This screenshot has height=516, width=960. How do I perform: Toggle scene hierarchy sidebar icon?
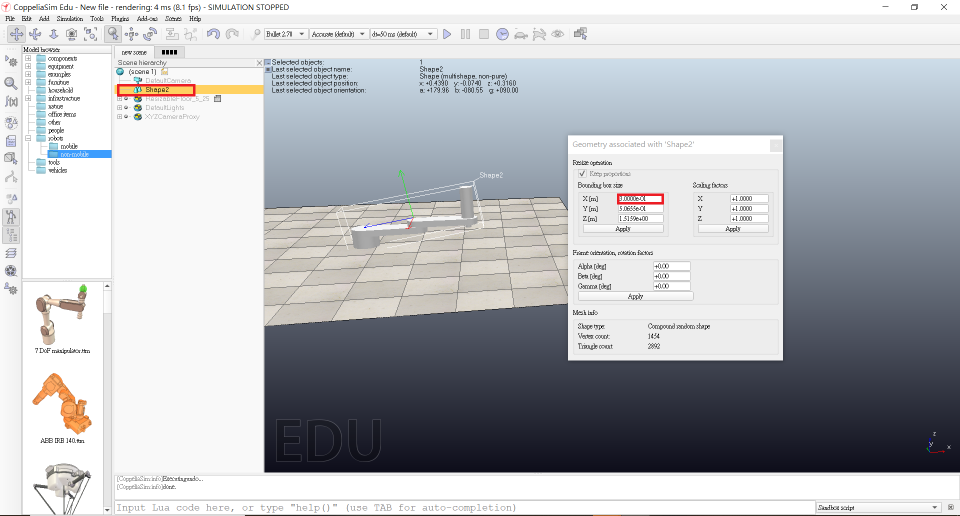click(11, 235)
